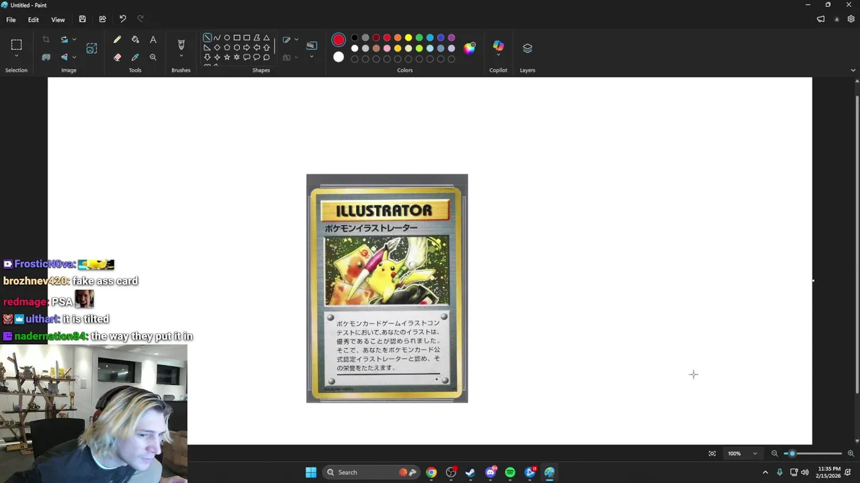Pick the black color swatch
Screen dimensions: 860x483
pos(355,38)
